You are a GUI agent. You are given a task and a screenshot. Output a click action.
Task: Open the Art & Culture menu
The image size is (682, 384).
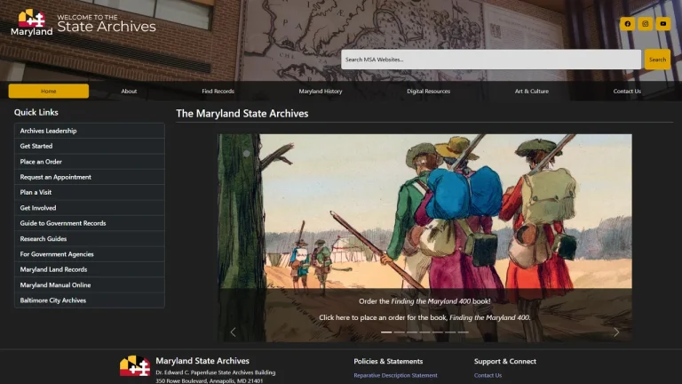click(532, 91)
